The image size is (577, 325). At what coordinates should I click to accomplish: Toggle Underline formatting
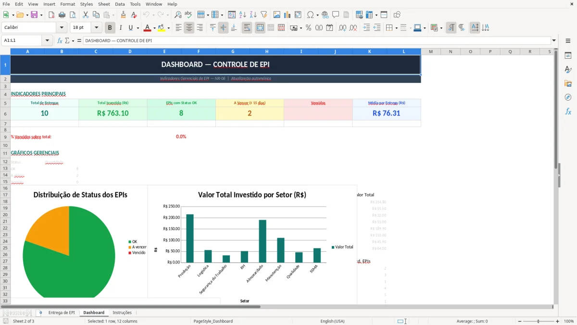(131, 28)
